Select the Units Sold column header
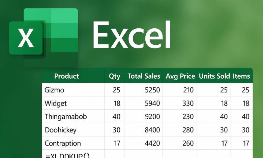263x158 pixels. tap(214, 76)
